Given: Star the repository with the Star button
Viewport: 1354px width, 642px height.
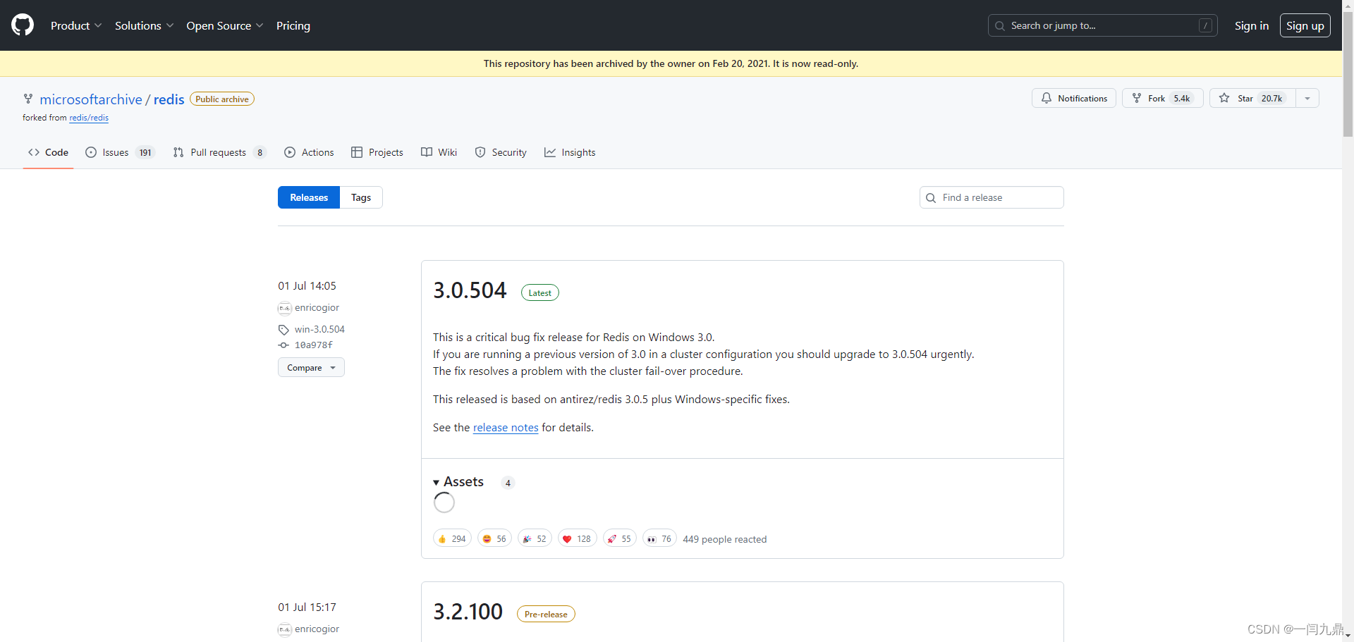Looking at the screenshot, I should click(x=1252, y=98).
